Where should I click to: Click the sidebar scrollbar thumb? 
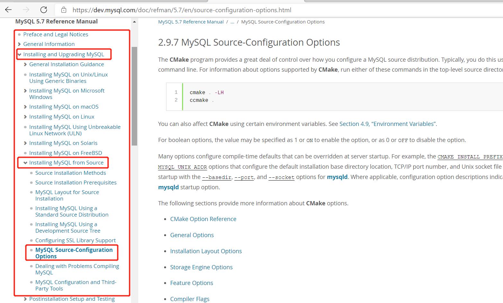click(134, 96)
